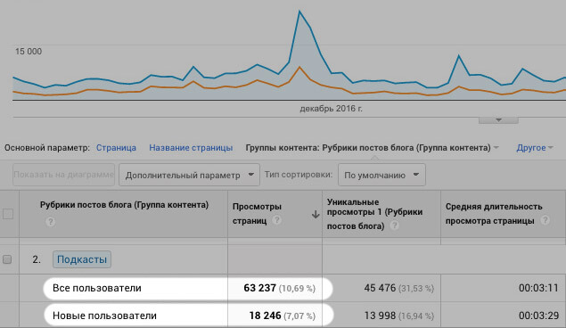Image resolution: width=566 pixels, height=328 pixels.
Task: Click the Показать на диаграмме button
Action: 63,175
